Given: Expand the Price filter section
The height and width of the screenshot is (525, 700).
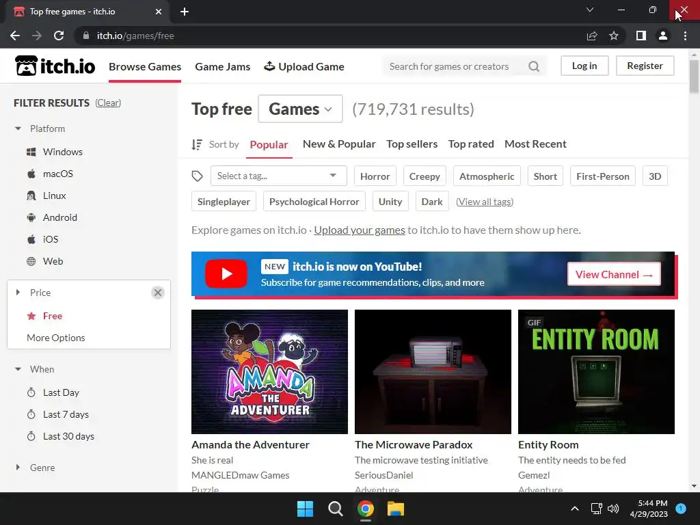Looking at the screenshot, I should click(x=18, y=293).
